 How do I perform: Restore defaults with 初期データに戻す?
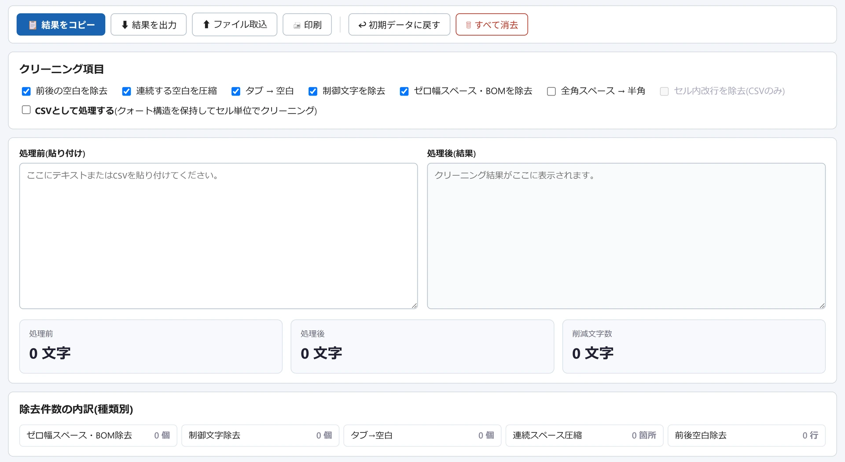(399, 25)
